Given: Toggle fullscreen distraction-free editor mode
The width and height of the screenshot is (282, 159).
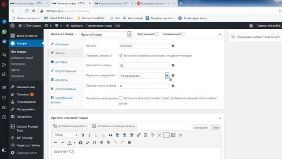Looking at the screenshot, I should (160, 135).
